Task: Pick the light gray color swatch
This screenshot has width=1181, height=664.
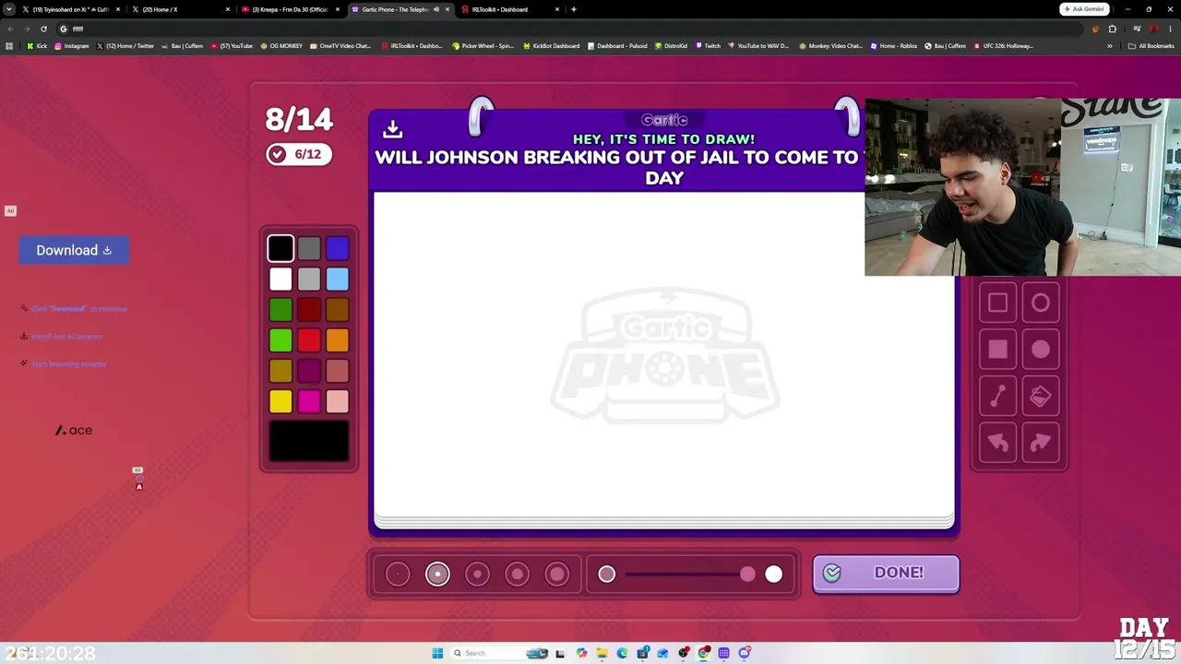Action: click(x=309, y=279)
